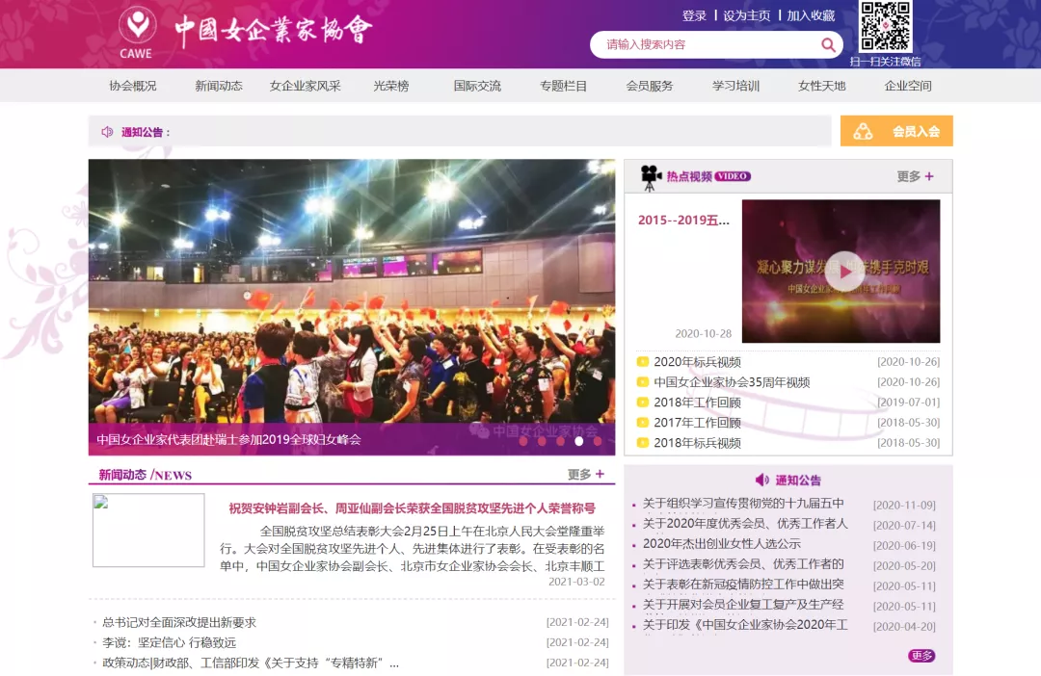
Task: Click the carousel caption 中国女企业家代表团赴瑞士
Action: 229,439
